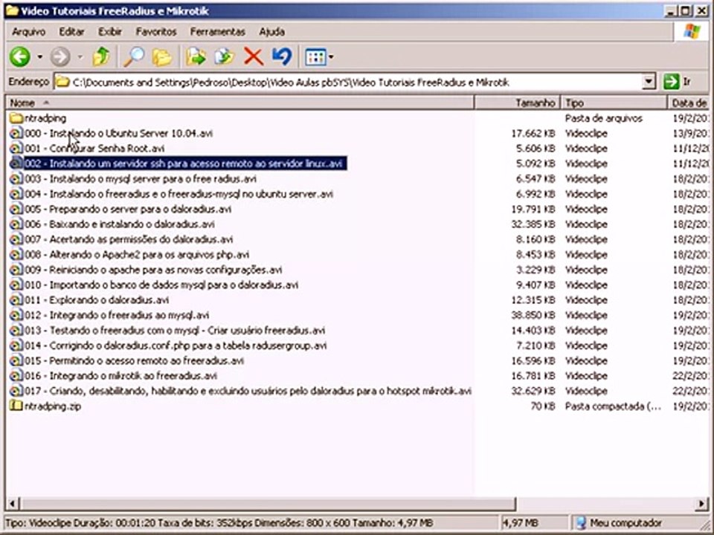Expand the Views dropdown arrow
Viewport: 714px width, 535px height.
point(331,57)
